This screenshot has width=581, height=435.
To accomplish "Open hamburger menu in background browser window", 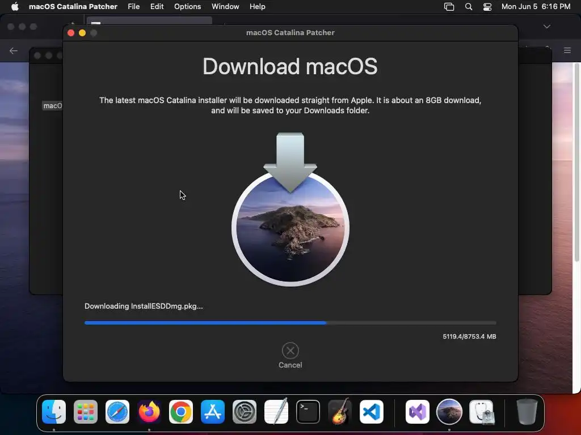I will point(567,50).
